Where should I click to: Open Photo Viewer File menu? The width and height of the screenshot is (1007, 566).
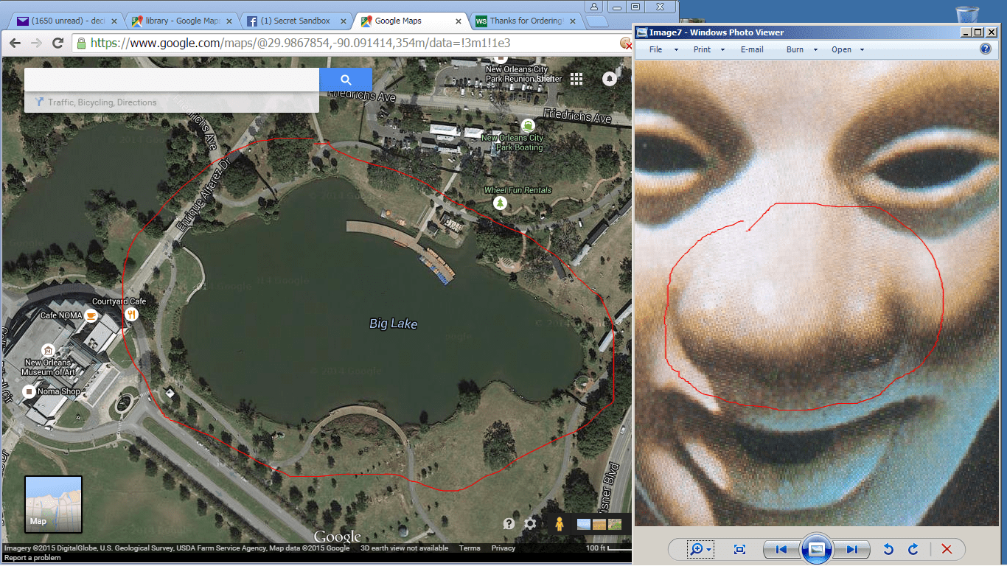point(655,49)
